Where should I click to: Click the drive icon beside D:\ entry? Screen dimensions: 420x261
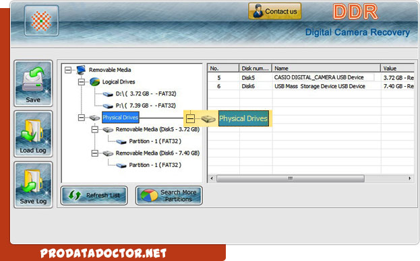[108, 94]
